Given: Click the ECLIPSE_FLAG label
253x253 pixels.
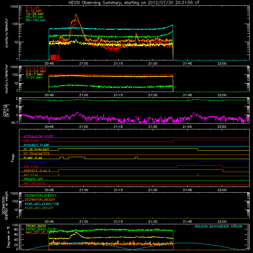Looking at the screenshot, I should pos(34,162).
